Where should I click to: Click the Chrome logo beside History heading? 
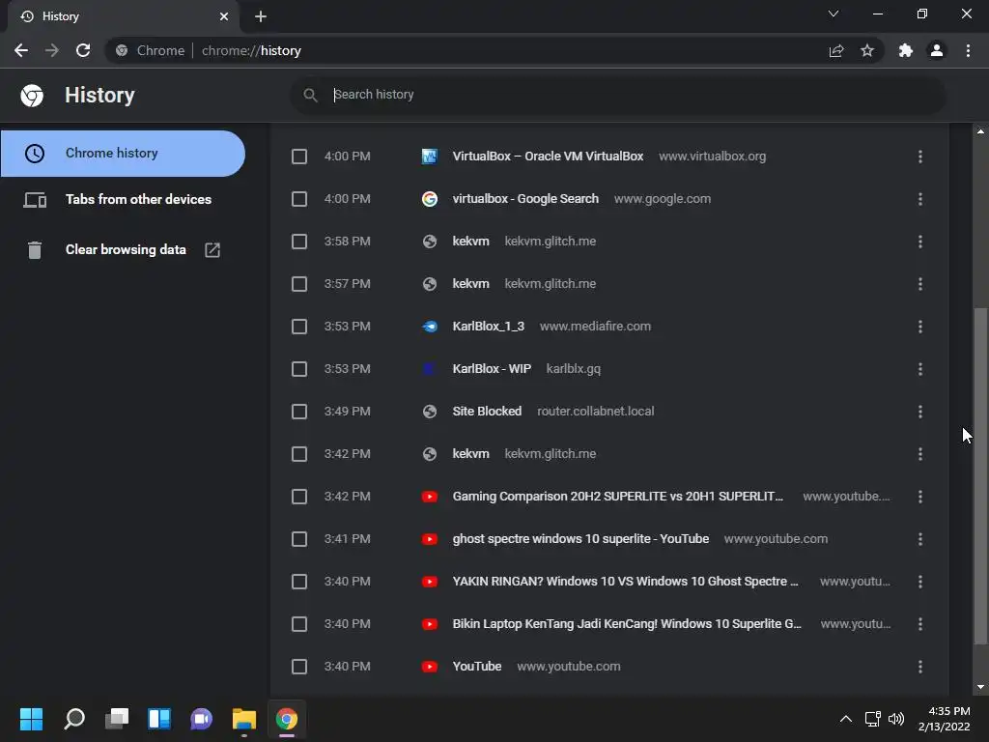coord(32,96)
